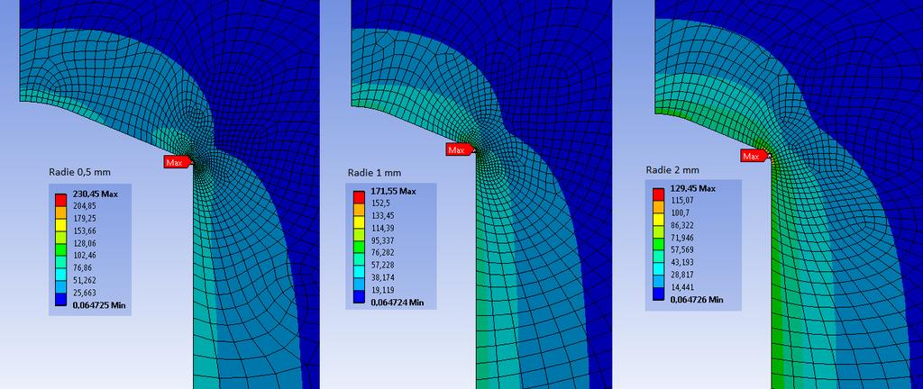Pick the red swatch in Radie 1 mm legend
The width and height of the screenshot is (923, 389).
tap(359, 197)
